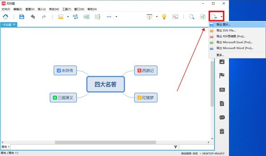Insert a topic using yellow topic icon

pos(61,17)
